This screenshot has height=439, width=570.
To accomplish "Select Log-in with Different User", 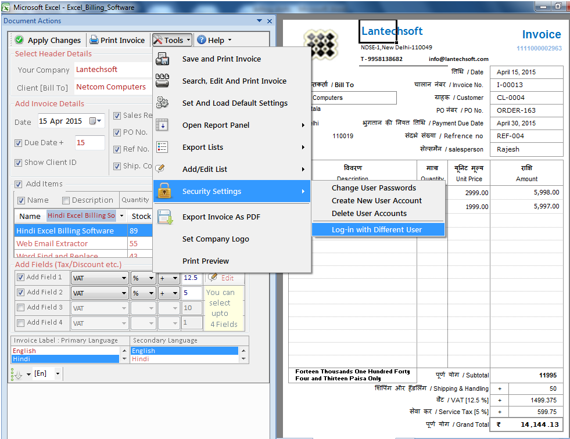I will click(378, 230).
